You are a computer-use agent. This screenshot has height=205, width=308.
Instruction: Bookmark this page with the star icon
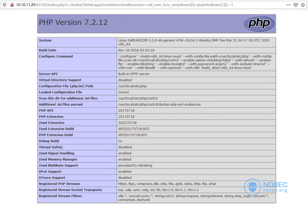(x=303, y=5)
